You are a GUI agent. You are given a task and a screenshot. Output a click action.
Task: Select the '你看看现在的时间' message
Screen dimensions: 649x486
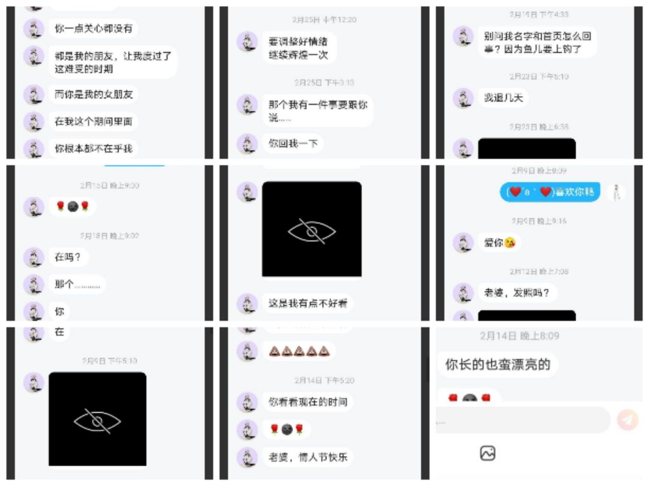(x=308, y=402)
